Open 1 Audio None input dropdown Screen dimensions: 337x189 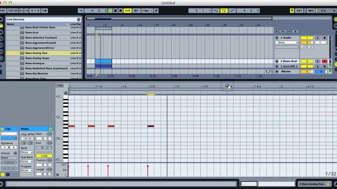[x=286, y=43]
